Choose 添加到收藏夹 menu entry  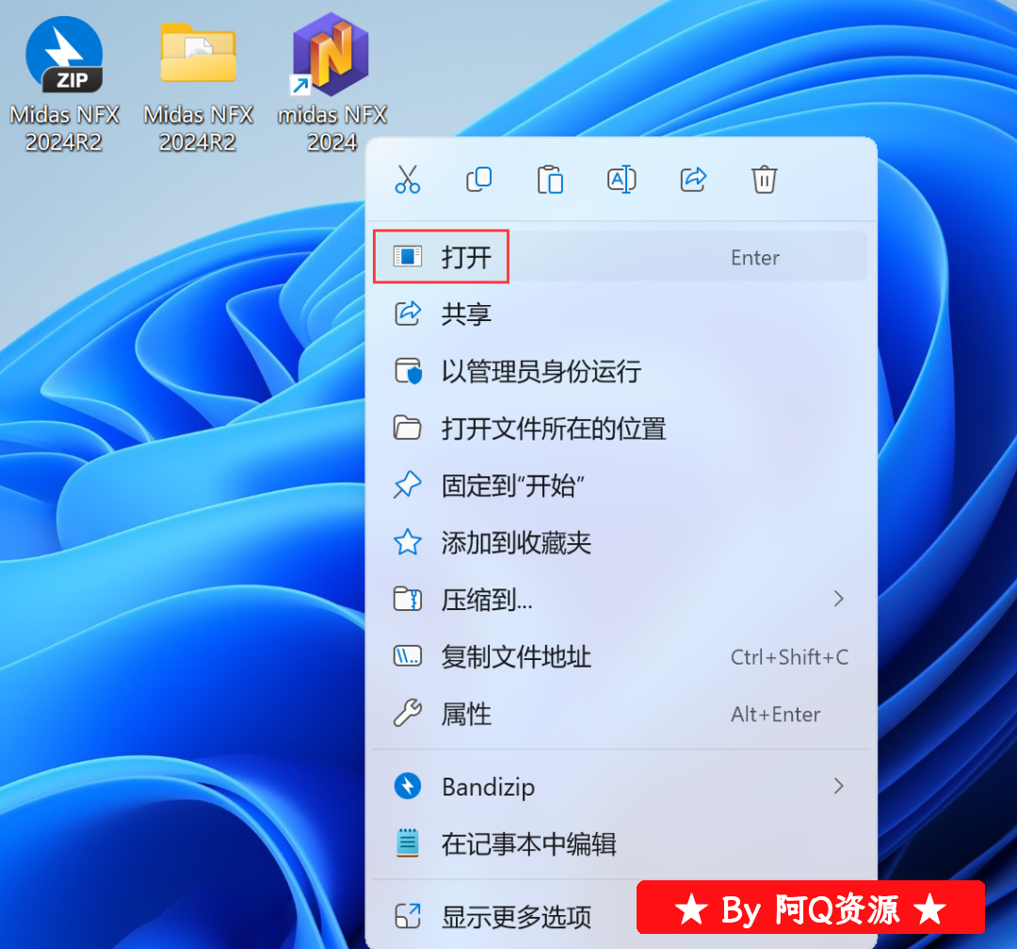[x=620, y=542]
